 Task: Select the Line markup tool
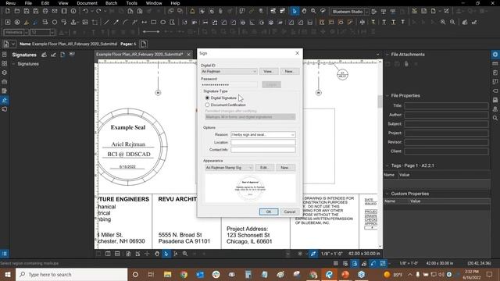tap(106, 23)
